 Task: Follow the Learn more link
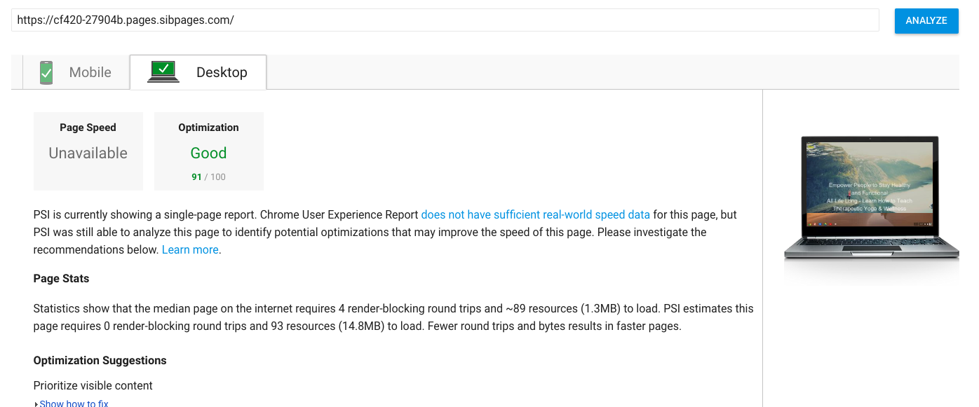190,249
